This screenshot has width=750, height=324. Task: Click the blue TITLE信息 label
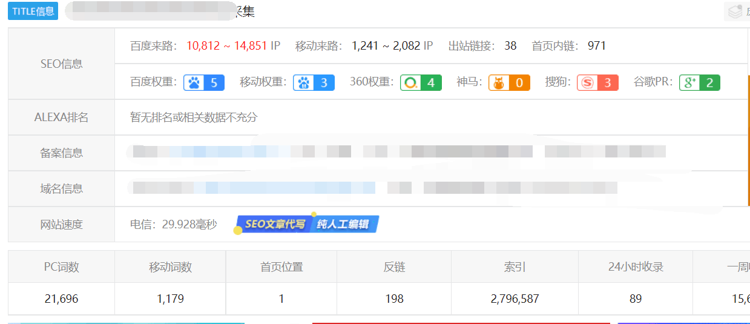click(33, 11)
